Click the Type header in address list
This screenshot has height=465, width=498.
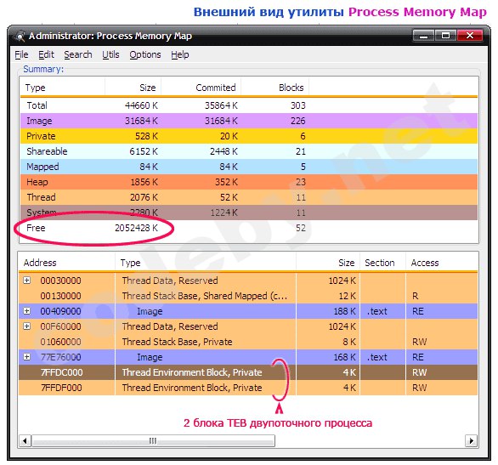click(206, 263)
